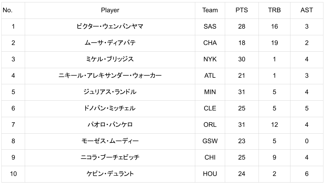Click the TRB column header
Screen dimensions: 330x185
[x=274, y=10]
